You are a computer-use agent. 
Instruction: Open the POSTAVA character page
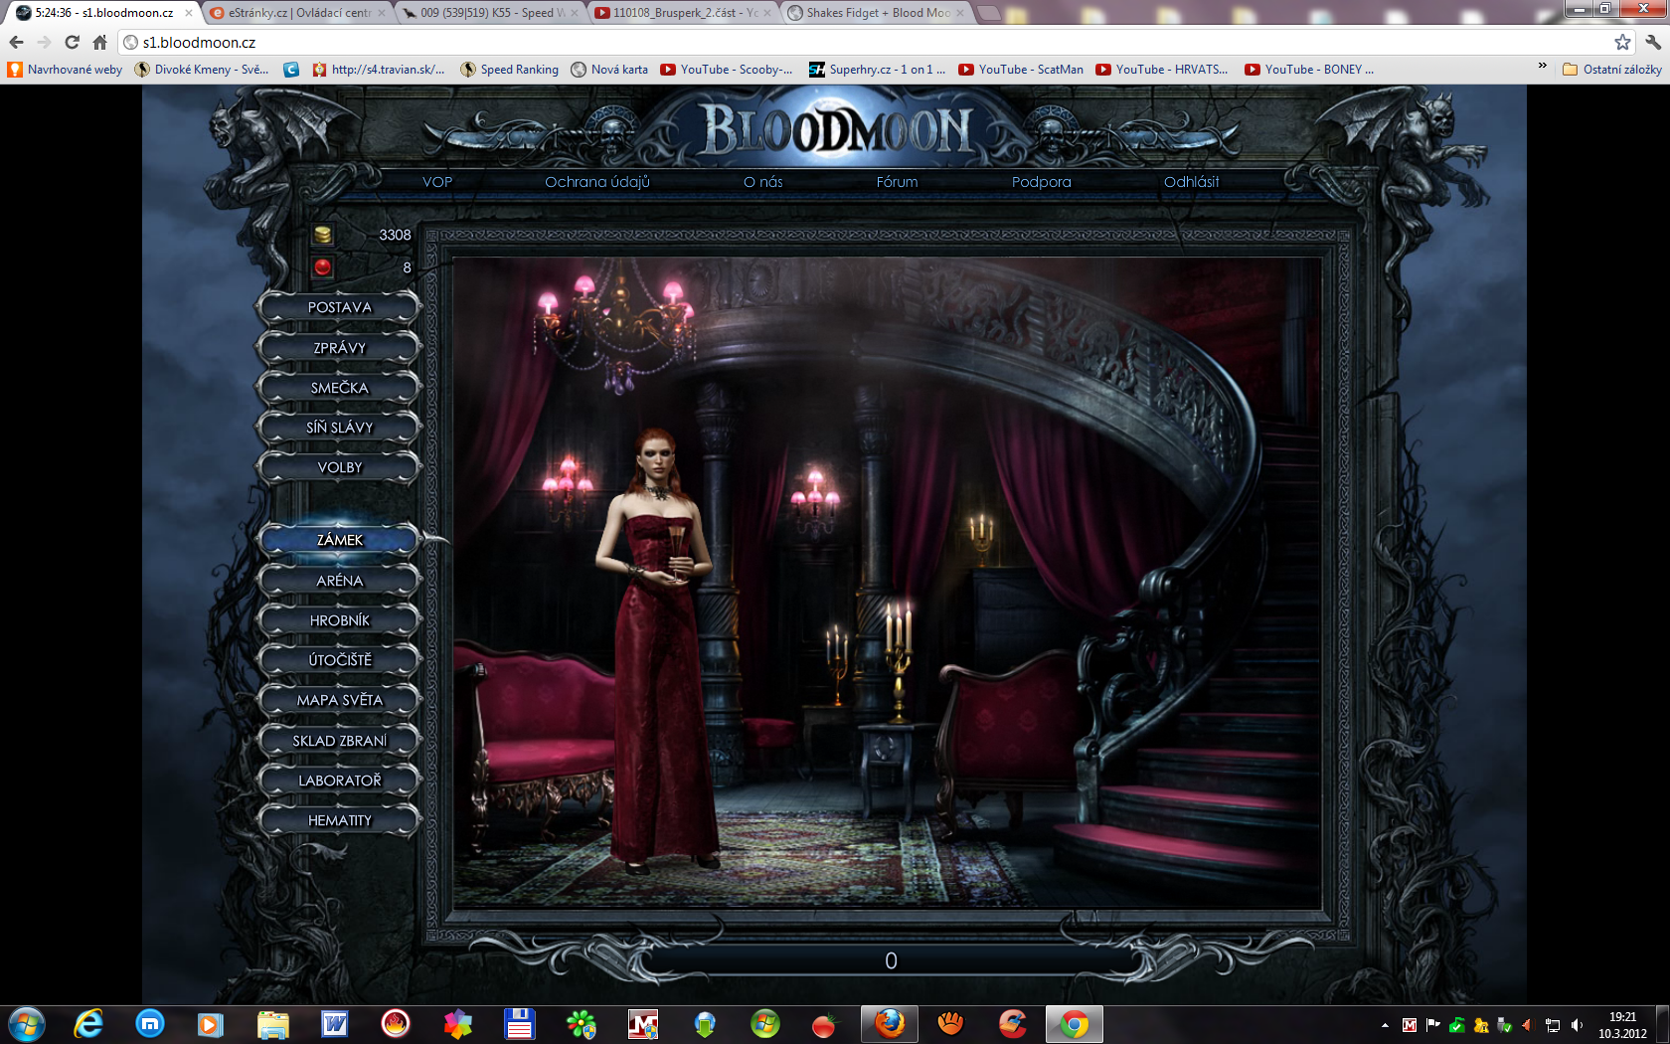click(339, 307)
